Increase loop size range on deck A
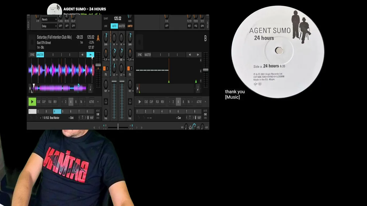 pyautogui.click(x=85, y=102)
